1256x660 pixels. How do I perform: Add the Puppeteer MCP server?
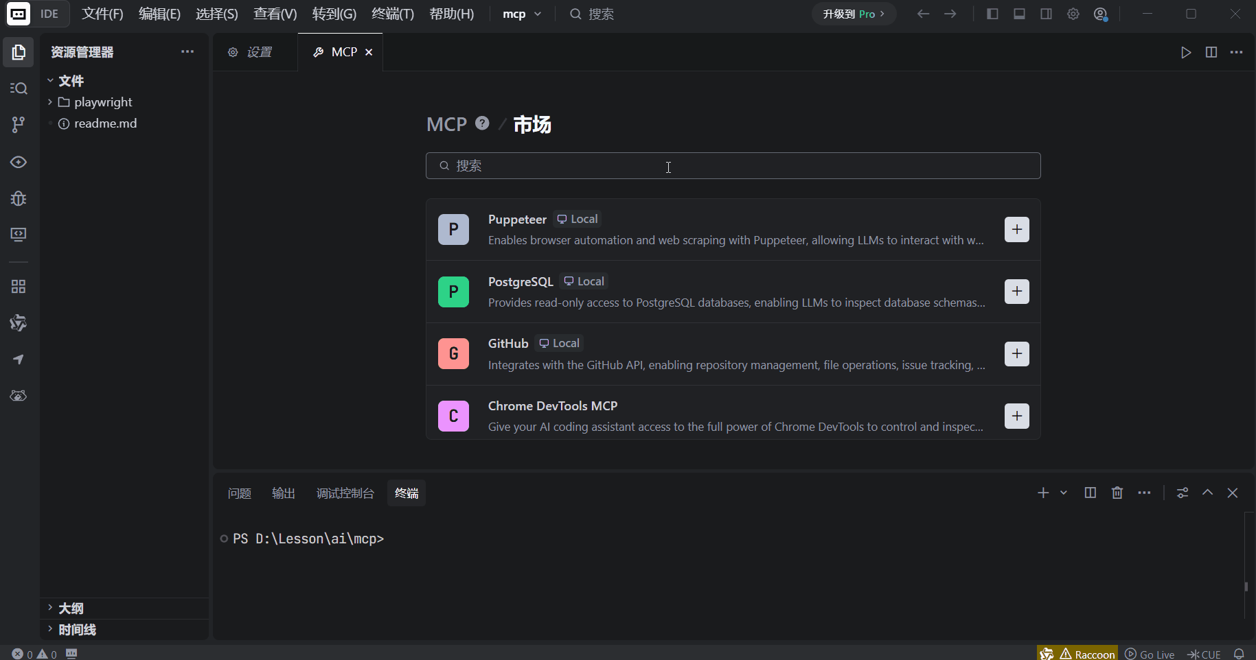click(x=1017, y=230)
